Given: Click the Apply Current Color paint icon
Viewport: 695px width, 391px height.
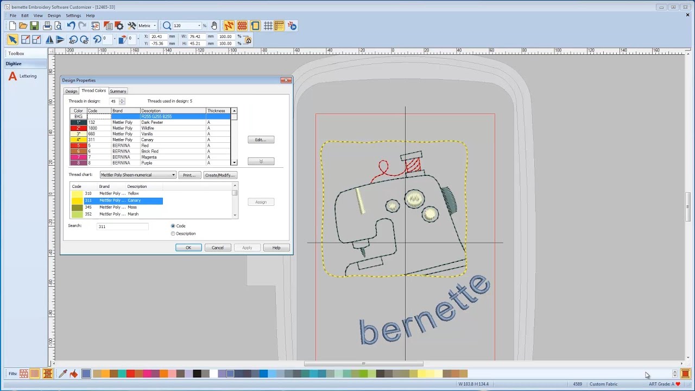Looking at the screenshot, I should pos(74,374).
